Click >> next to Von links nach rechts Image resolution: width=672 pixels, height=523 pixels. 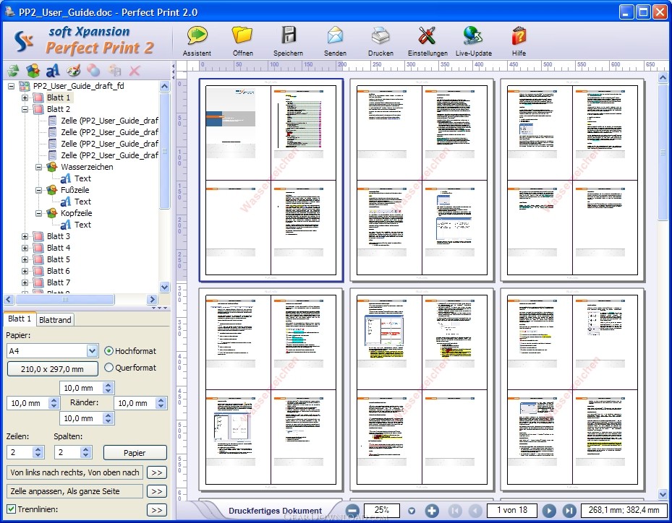tap(157, 472)
